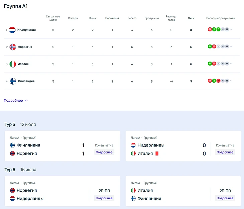Sort standings by Очки column header

click(191, 18)
